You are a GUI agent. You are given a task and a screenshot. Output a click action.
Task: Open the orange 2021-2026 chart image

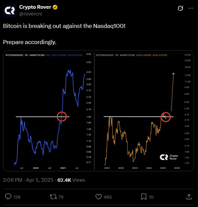point(144,111)
